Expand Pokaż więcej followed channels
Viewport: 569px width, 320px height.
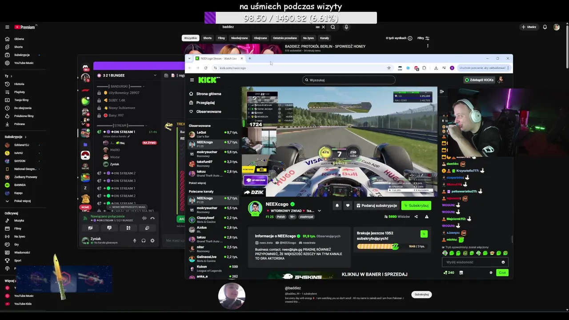pos(197,183)
